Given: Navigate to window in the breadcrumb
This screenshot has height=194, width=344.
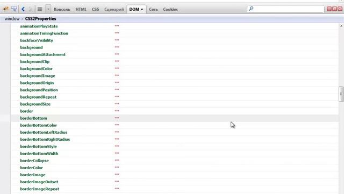Looking at the screenshot, I should pyautogui.click(x=12, y=19).
